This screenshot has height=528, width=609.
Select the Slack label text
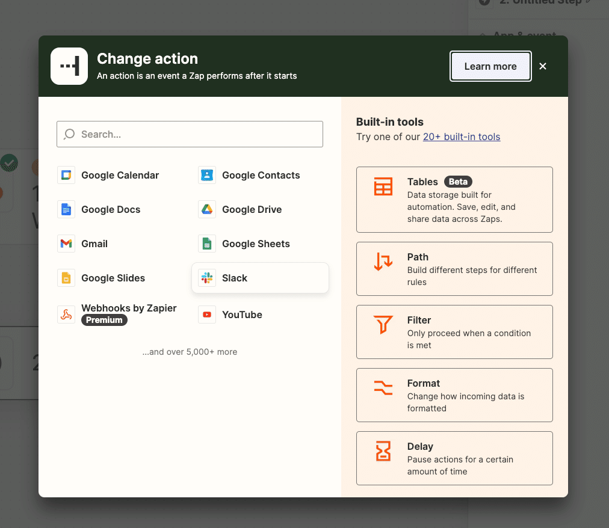[x=235, y=278]
